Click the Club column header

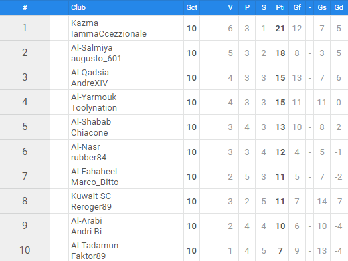(x=78, y=7)
